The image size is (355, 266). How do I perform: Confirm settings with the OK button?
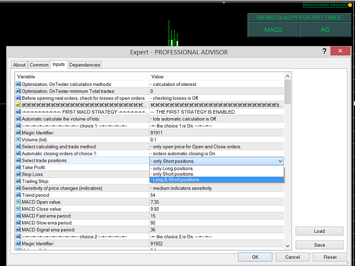tap(255, 257)
